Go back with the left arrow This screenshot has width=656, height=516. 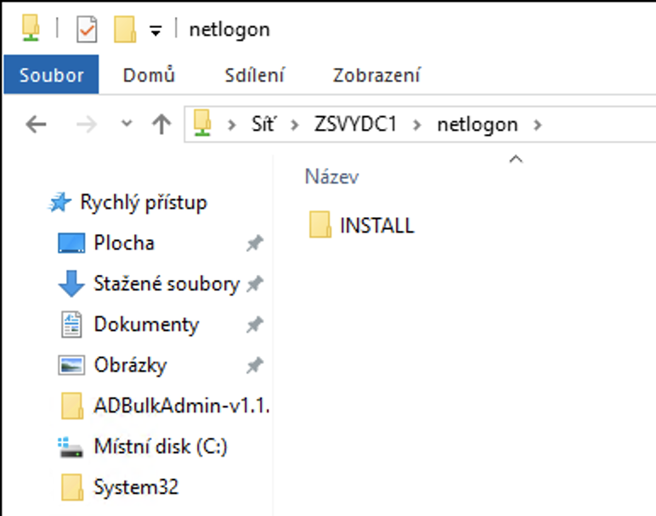click(36, 125)
